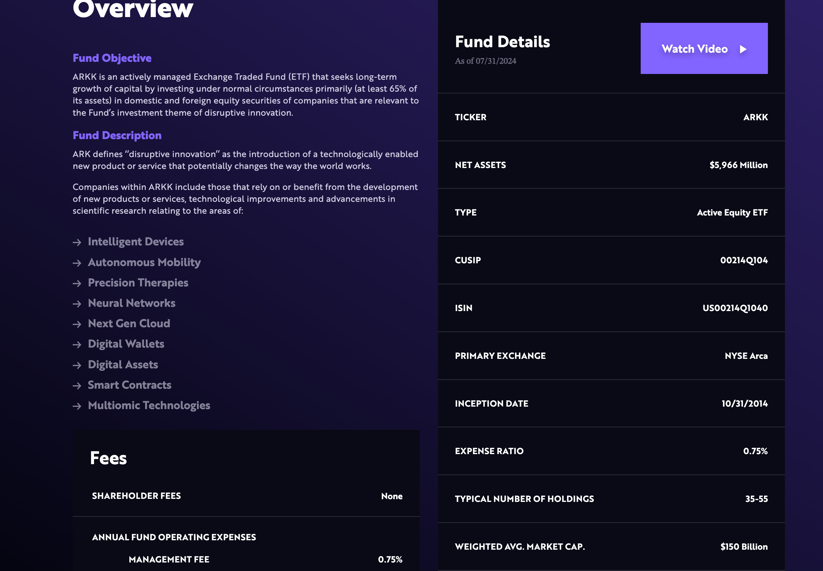Open the Multiomic Technologies link
Image resolution: width=823 pixels, height=571 pixels.
pos(149,405)
